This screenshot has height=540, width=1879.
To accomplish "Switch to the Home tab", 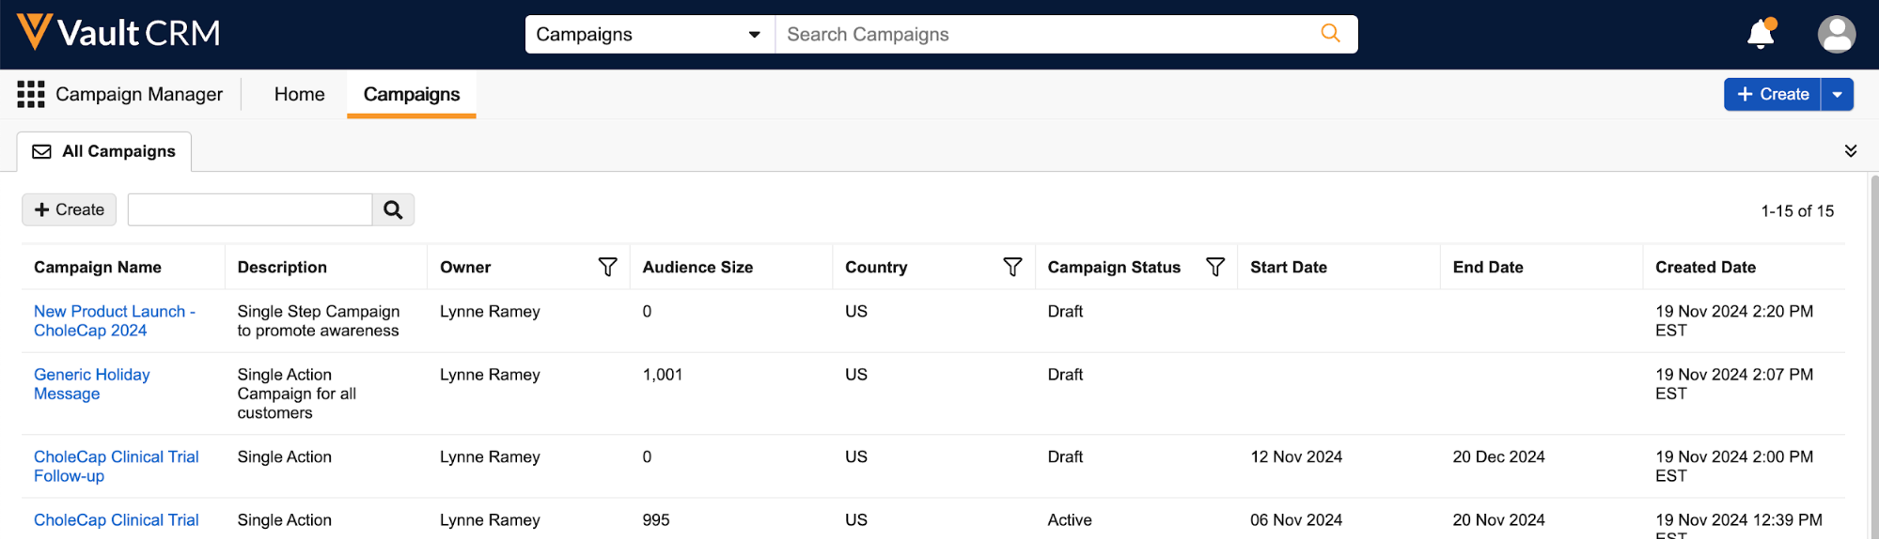I will pyautogui.click(x=299, y=94).
